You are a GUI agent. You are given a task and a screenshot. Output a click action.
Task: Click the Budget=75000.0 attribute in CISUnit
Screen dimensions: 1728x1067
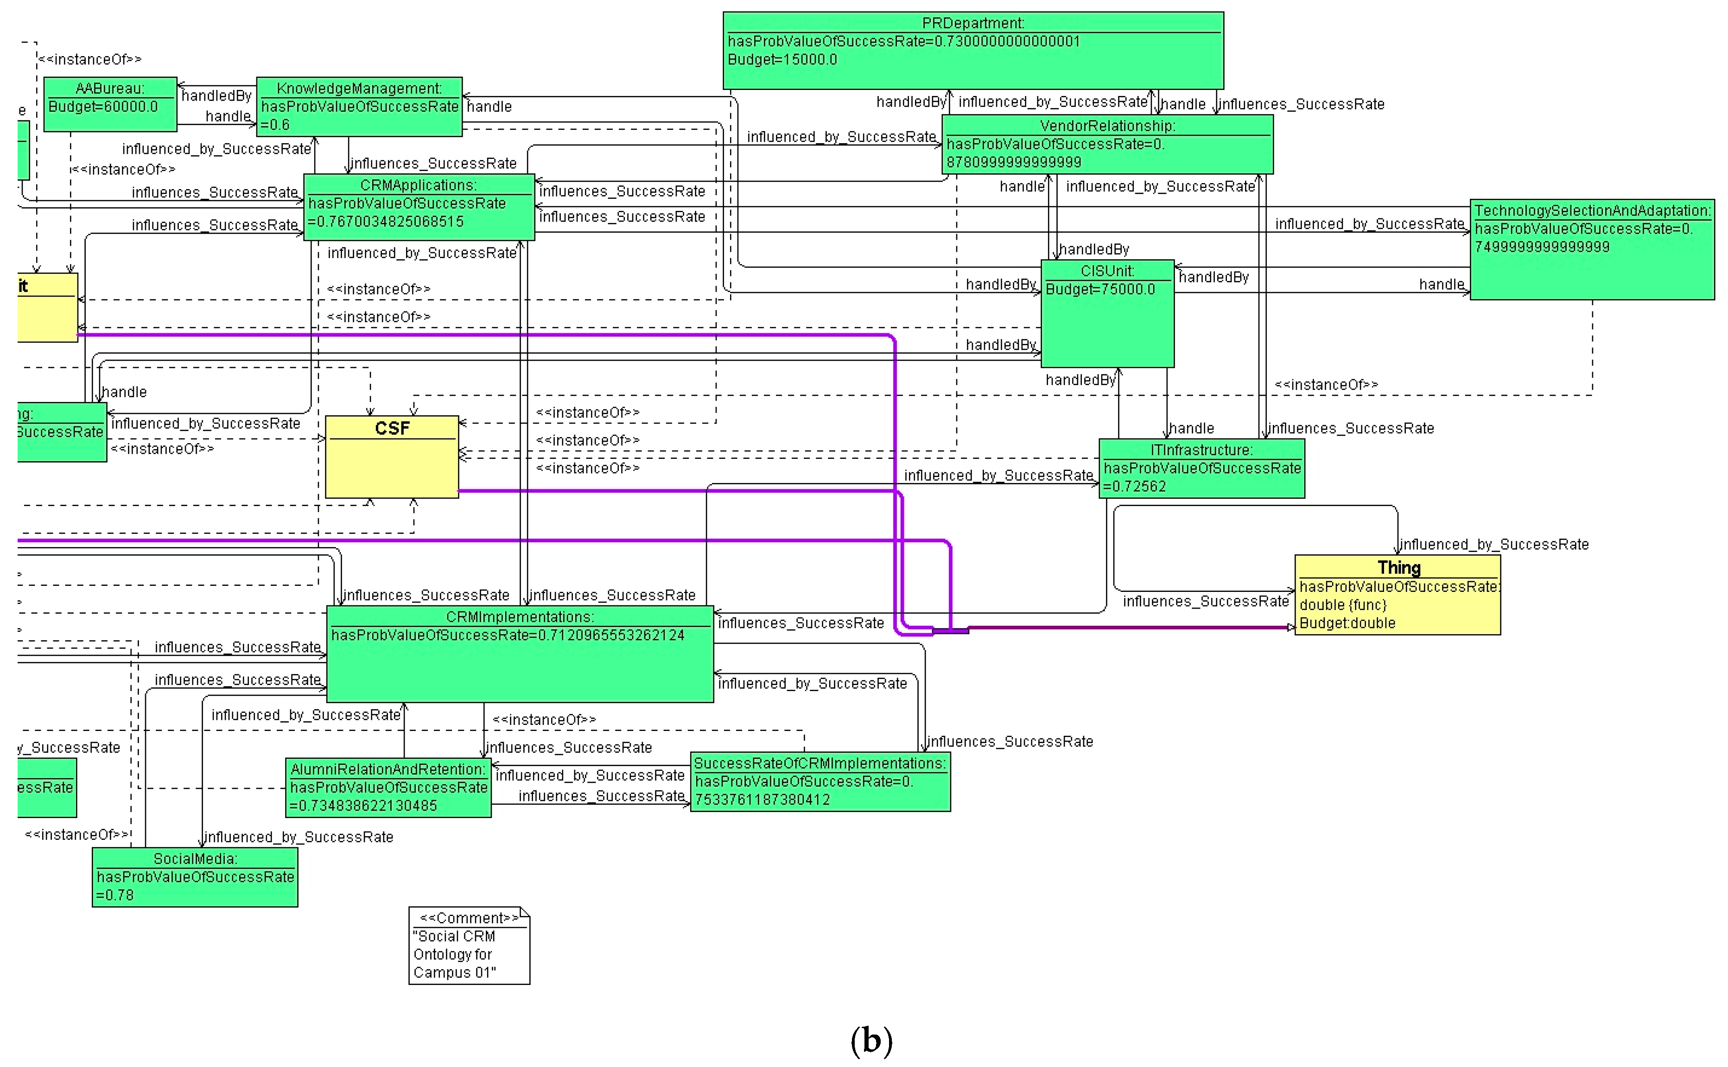[x=1099, y=289]
